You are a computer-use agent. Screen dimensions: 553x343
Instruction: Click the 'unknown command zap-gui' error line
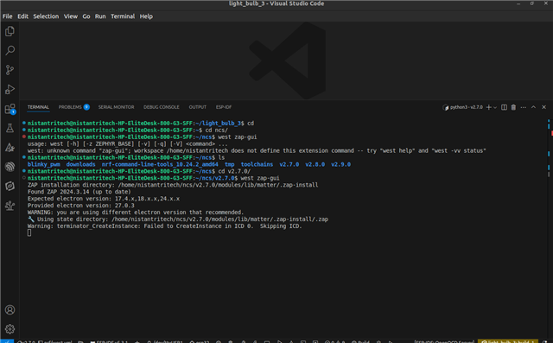(x=257, y=150)
